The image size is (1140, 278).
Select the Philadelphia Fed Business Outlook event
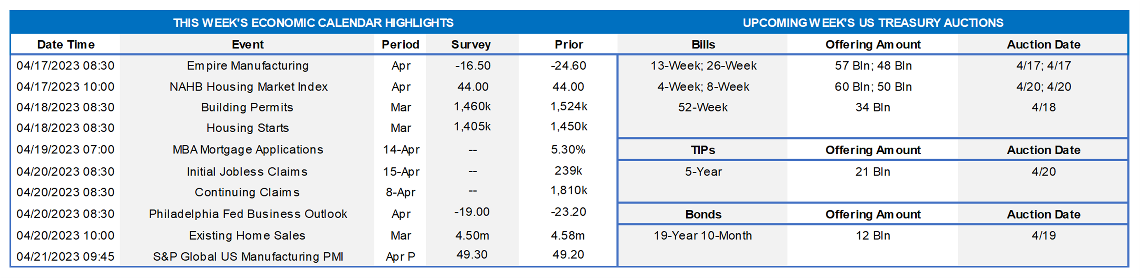point(248,214)
